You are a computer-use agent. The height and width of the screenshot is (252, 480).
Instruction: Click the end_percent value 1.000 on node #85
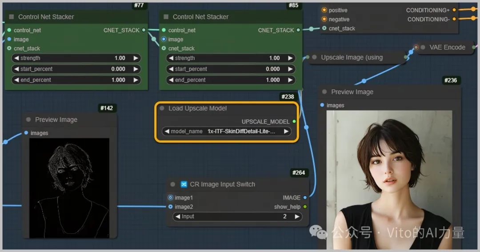(x=272, y=80)
